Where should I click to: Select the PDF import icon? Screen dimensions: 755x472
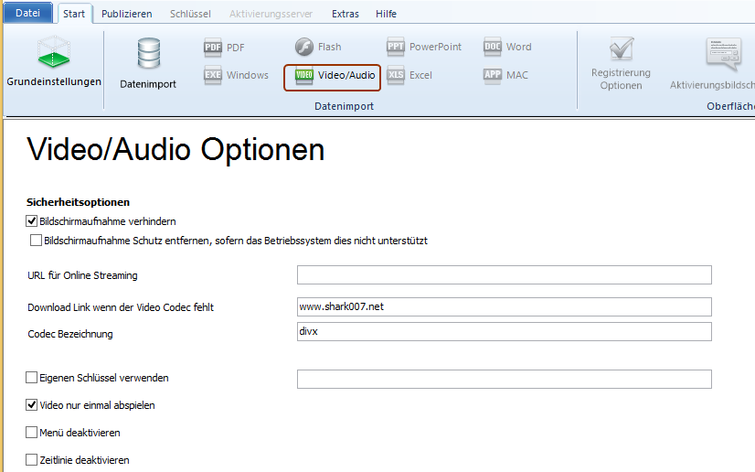click(213, 48)
